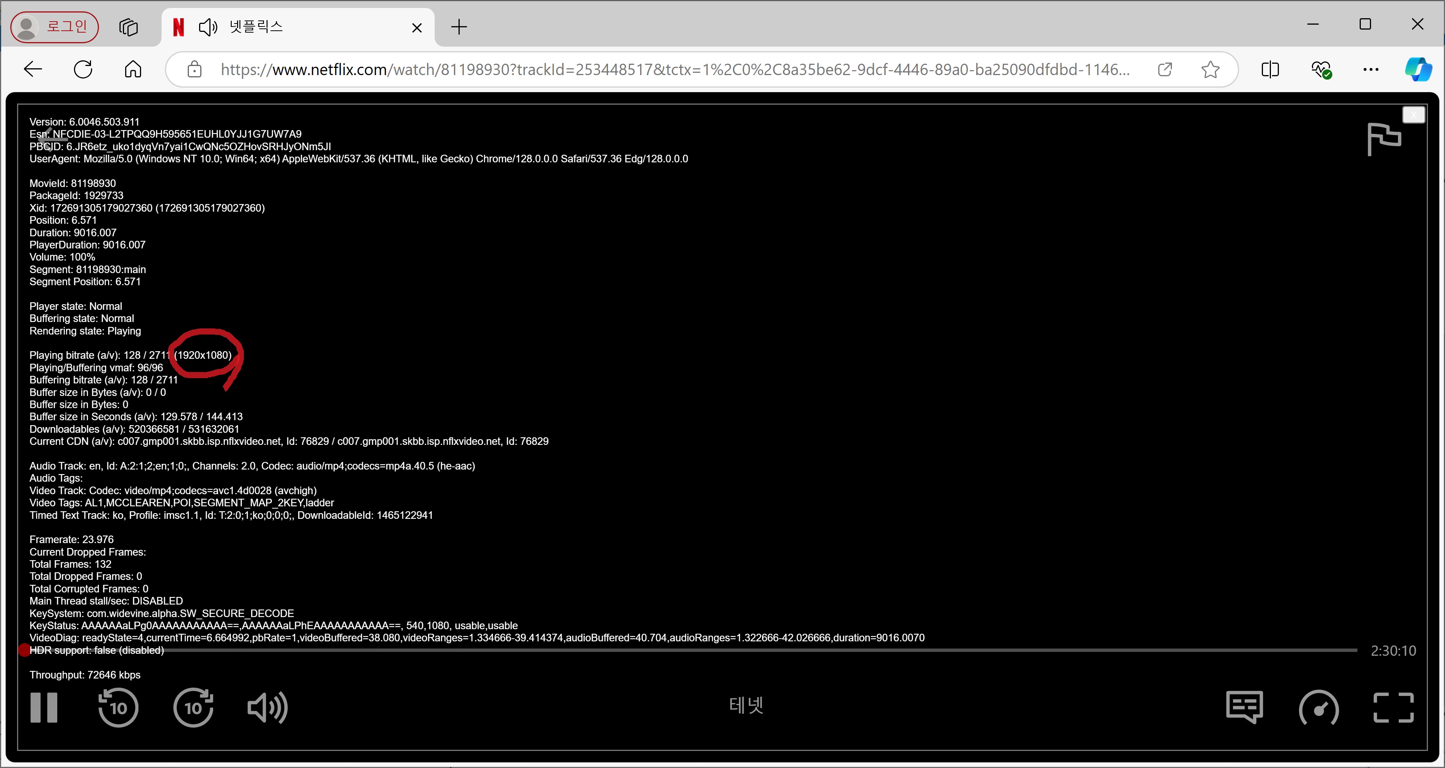The height and width of the screenshot is (768, 1445).
Task: Open page in app icon in address bar
Action: click(x=1165, y=69)
